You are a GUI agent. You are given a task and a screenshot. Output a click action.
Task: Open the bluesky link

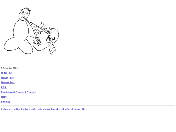[x=55, y=109]
